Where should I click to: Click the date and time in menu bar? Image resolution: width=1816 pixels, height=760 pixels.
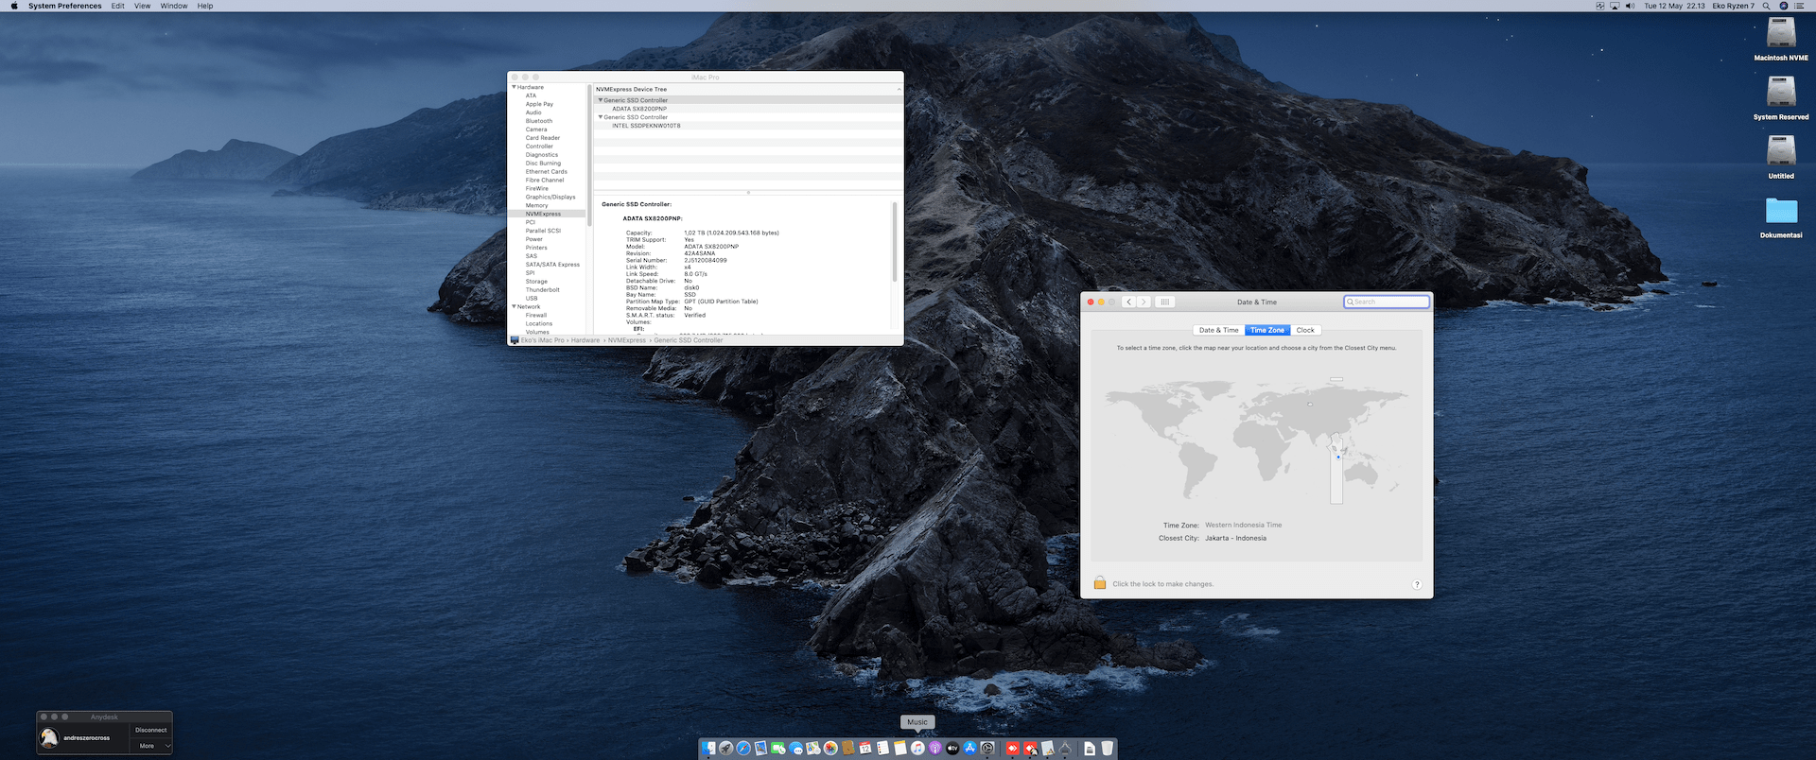1674,6
